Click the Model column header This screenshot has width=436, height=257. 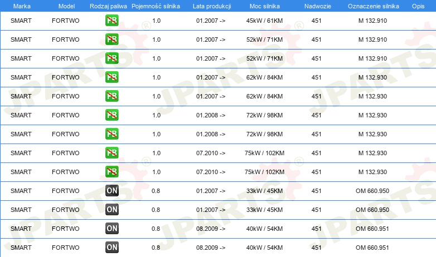[66, 6]
